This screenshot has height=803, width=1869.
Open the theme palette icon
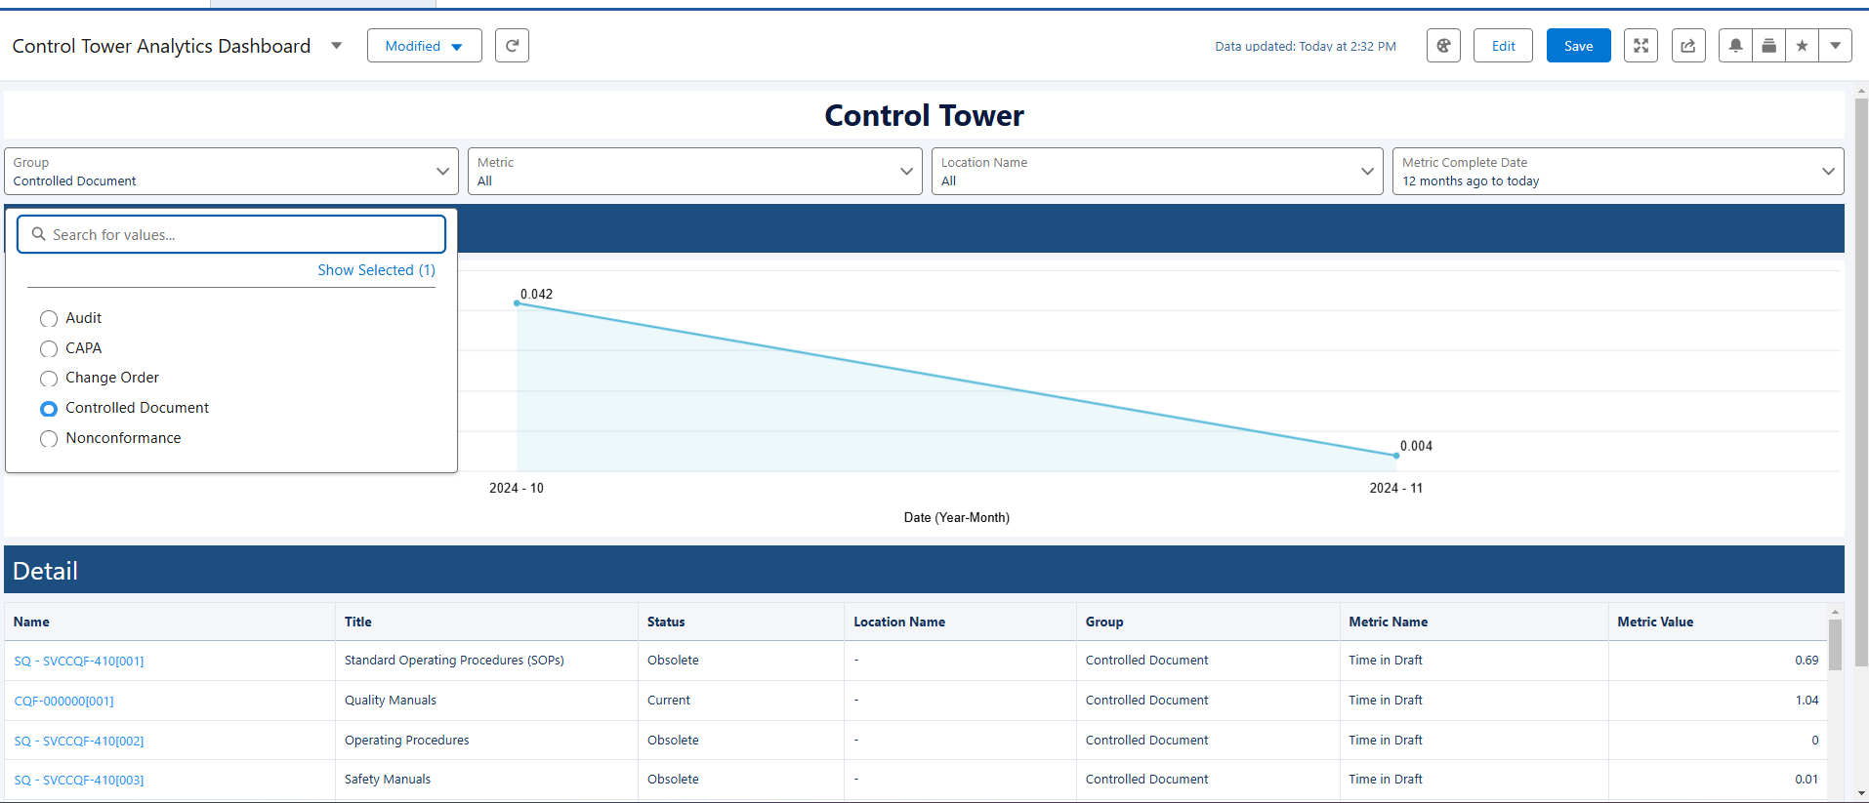coord(1443,46)
